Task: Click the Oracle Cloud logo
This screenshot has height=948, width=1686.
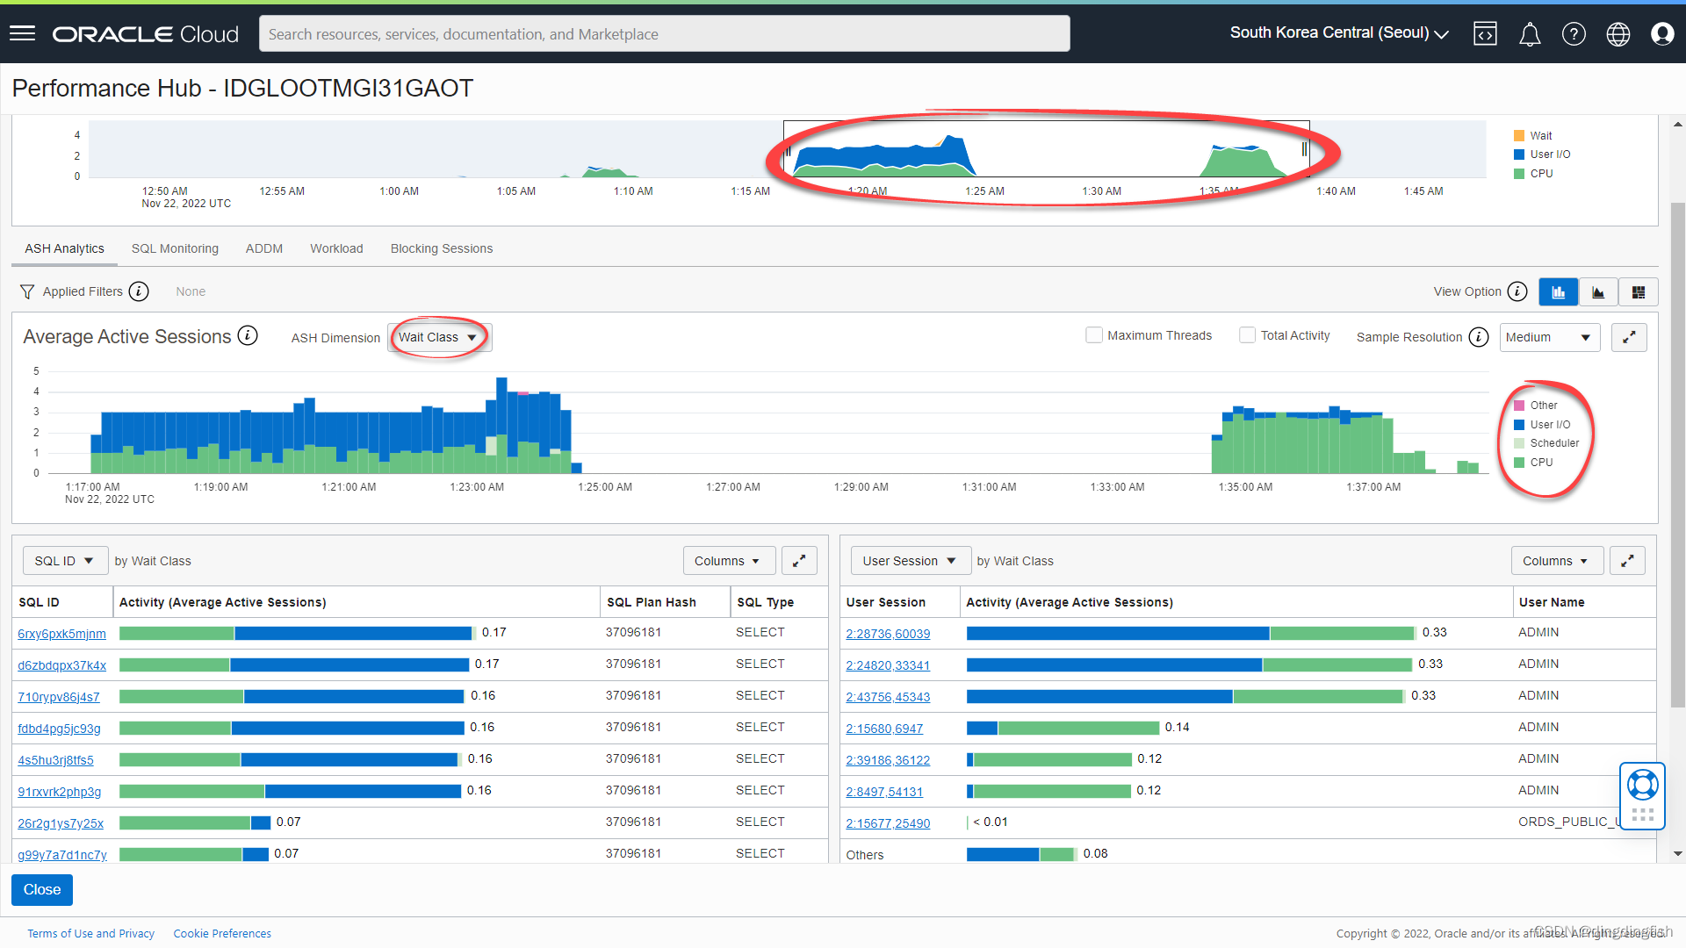Action: (145, 34)
